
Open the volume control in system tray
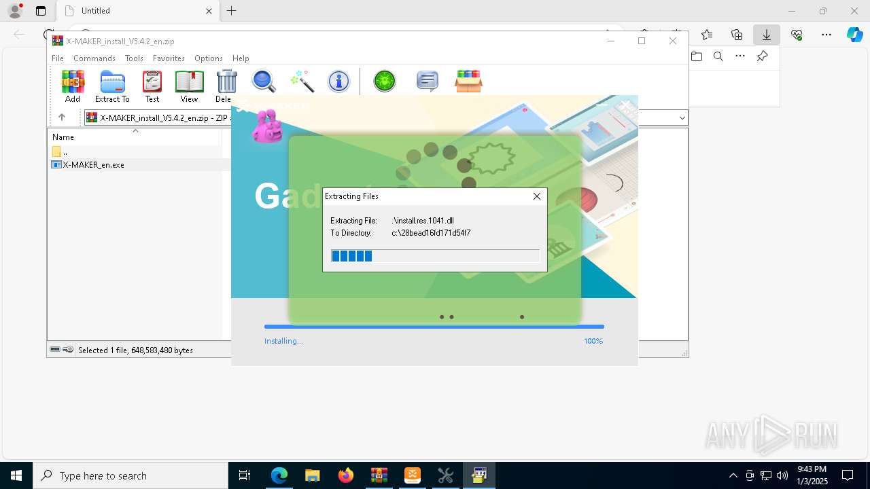(782, 475)
